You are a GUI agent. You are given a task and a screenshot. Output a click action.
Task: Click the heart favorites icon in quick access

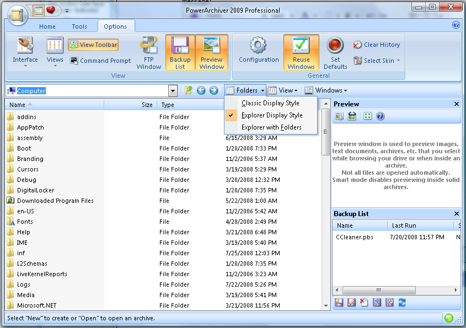click(x=51, y=10)
